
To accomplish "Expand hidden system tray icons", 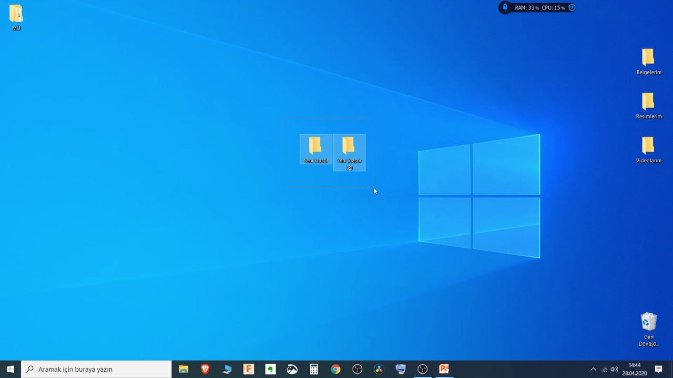I will (593, 369).
